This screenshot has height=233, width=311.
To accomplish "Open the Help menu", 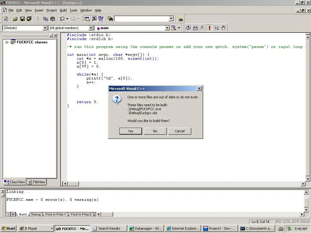I will [98, 11].
